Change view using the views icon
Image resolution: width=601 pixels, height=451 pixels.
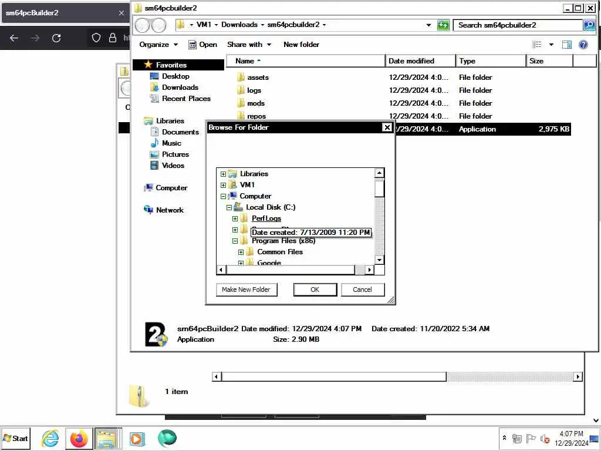pos(537,45)
